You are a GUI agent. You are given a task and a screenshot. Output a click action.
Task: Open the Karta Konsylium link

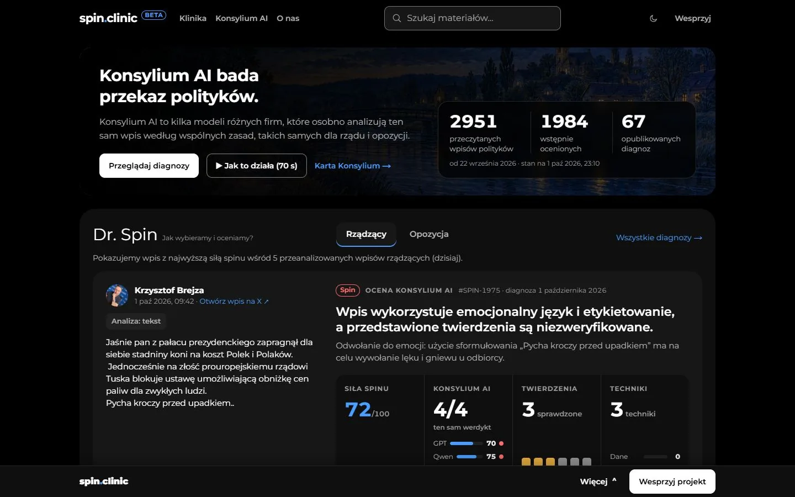(353, 166)
